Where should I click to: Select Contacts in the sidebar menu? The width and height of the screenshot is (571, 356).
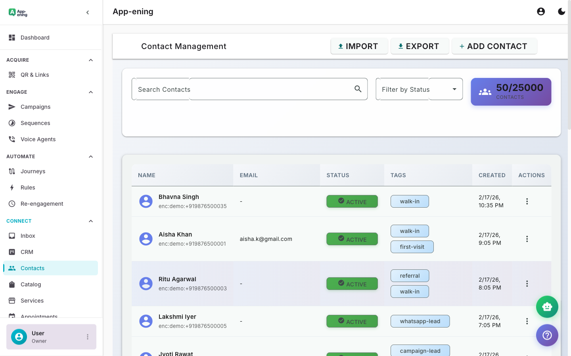coord(32,268)
